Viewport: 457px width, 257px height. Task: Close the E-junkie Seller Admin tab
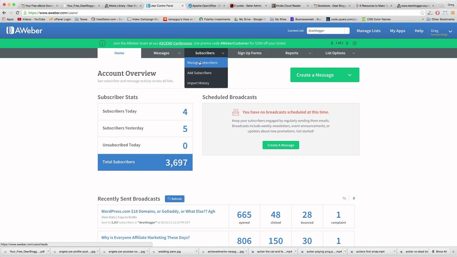pos(266,6)
